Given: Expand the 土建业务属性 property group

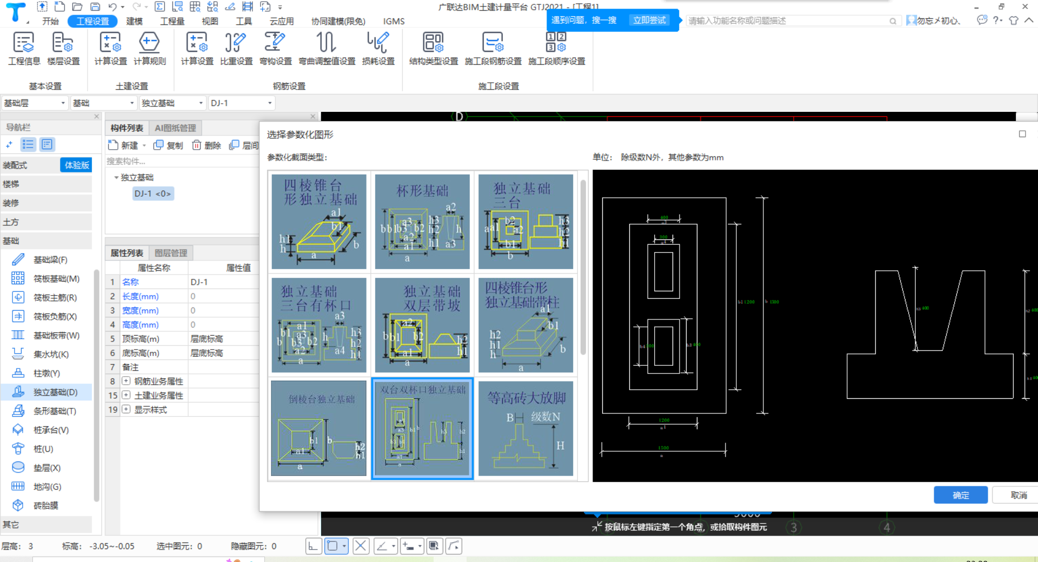Looking at the screenshot, I should [x=126, y=395].
